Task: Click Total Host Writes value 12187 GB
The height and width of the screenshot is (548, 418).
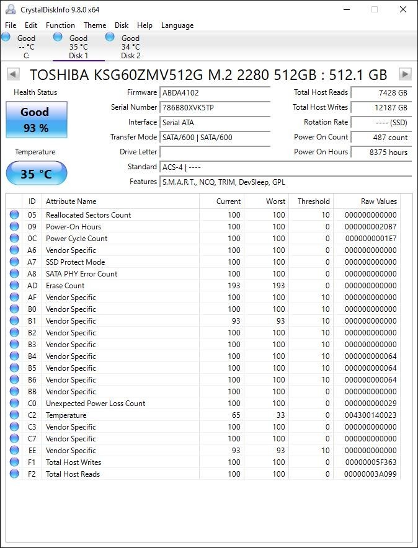Action: [381, 108]
